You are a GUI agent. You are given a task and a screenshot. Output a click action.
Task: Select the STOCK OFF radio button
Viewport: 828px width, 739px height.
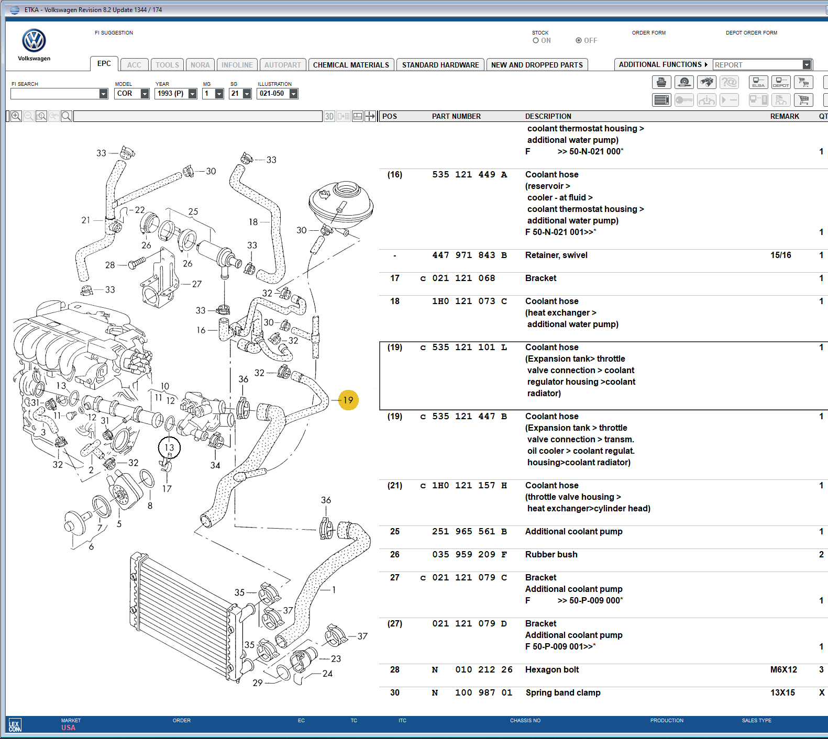[579, 40]
